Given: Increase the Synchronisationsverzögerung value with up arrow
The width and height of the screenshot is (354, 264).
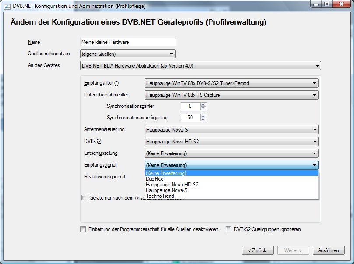Looking at the screenshot, I should (x=203, y=116).
